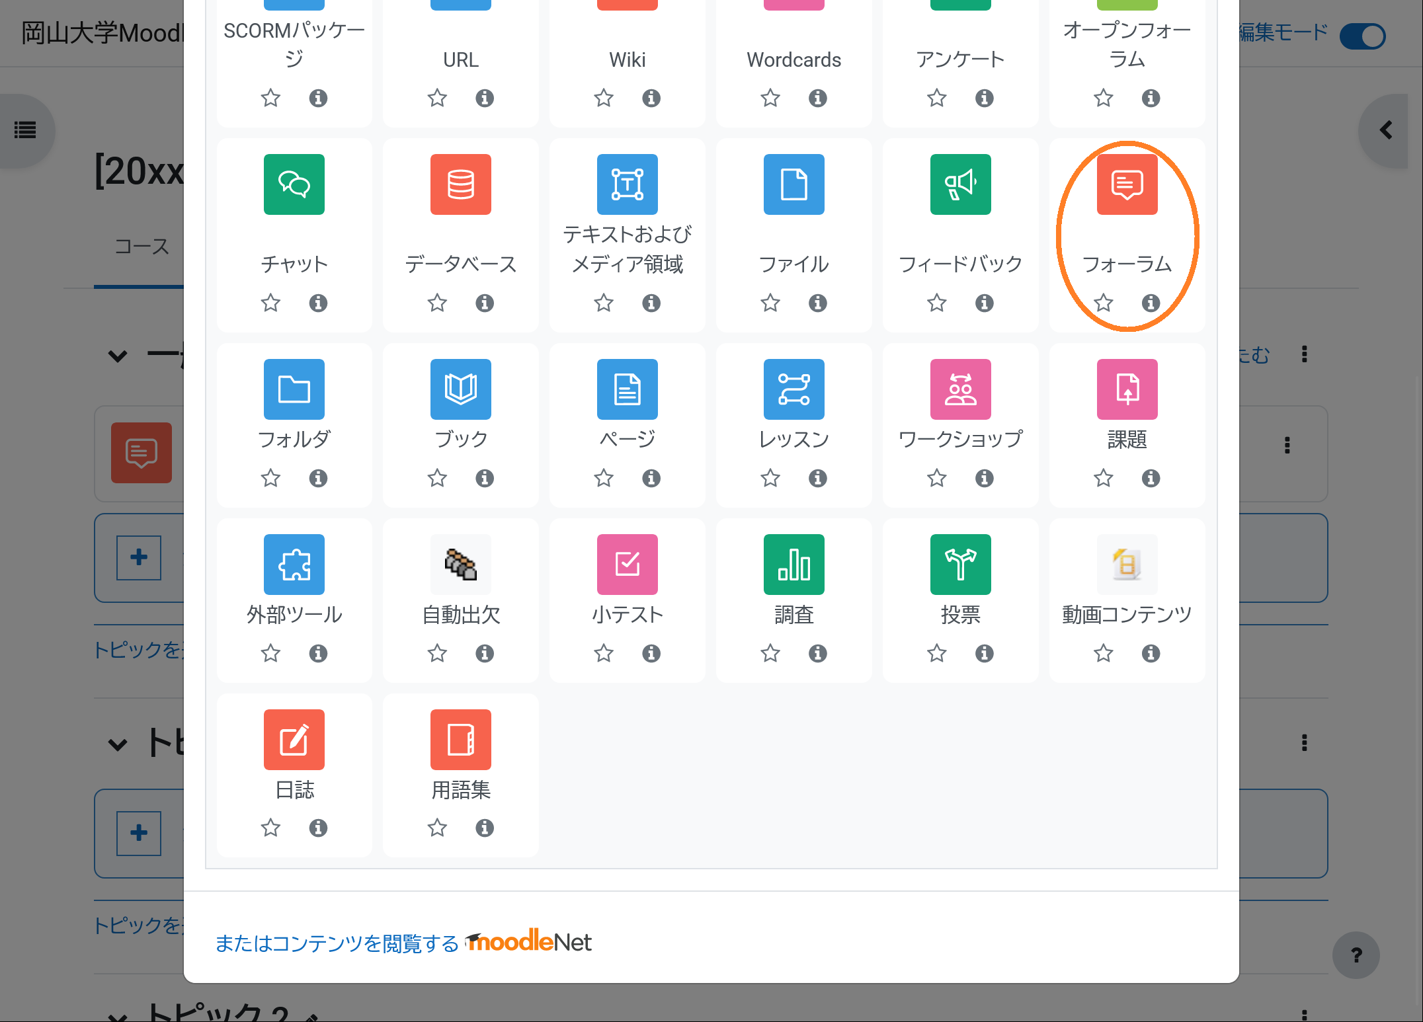Add a 小テスト (Quiz) activity icon
Image resolution: width=1423 pixels, height=1022 pixels.
(628, 565)
